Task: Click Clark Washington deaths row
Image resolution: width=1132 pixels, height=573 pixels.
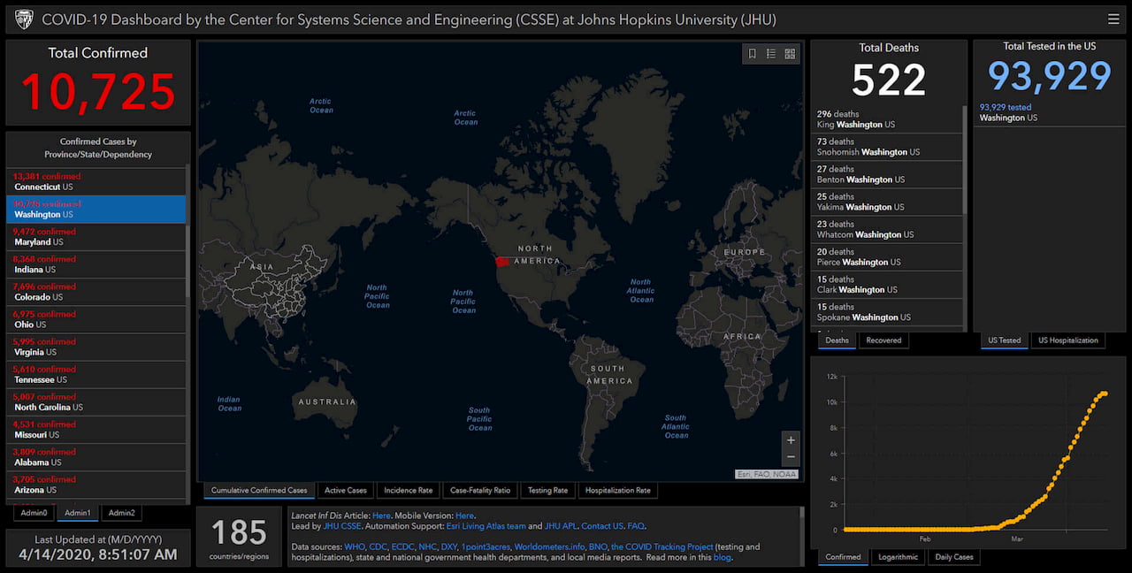Action: [x=886, y=284]
